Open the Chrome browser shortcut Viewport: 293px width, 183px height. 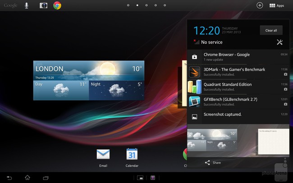point(57,5)
